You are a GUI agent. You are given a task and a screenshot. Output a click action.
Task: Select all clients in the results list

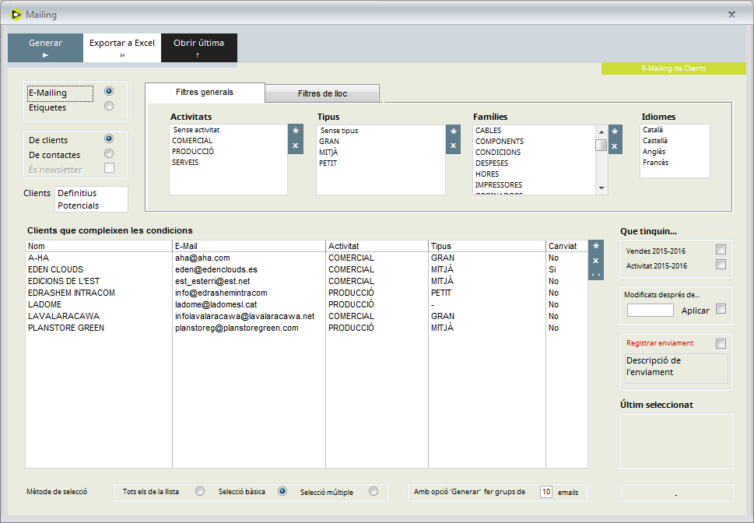[595, 246]
